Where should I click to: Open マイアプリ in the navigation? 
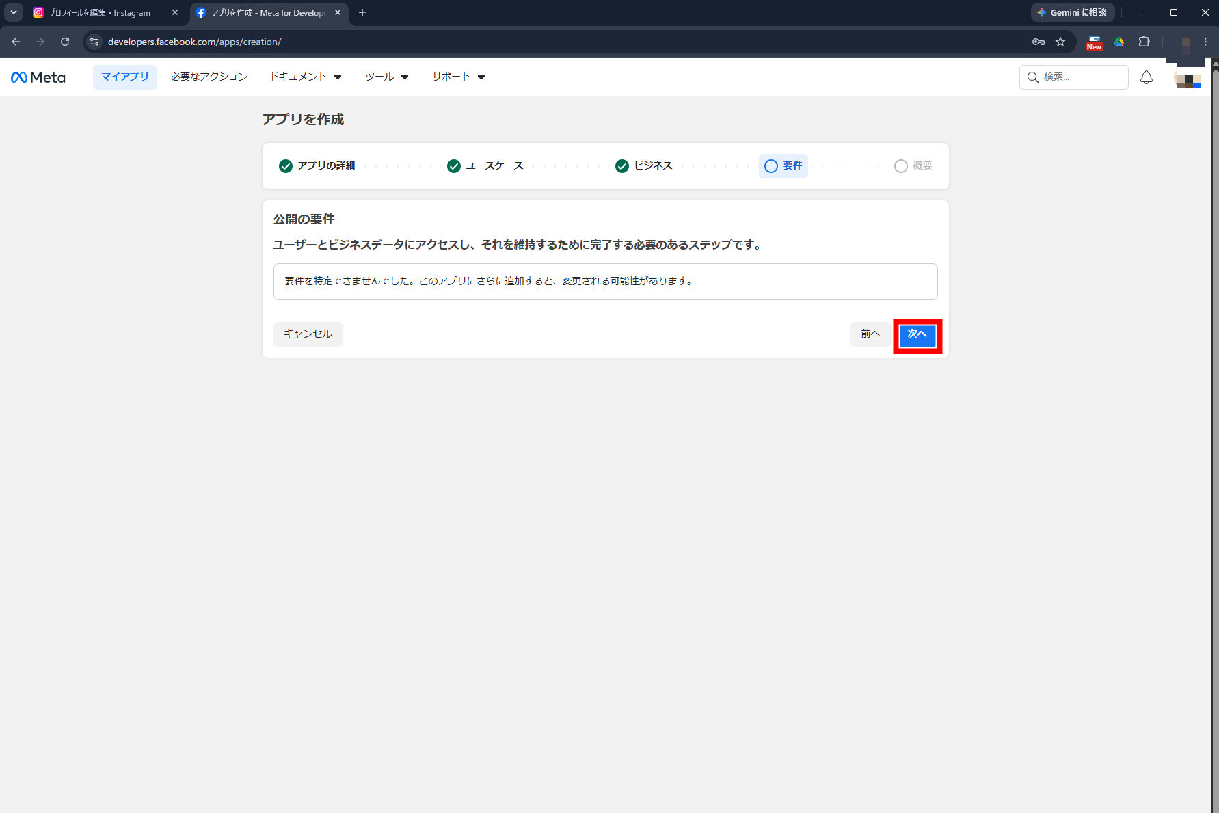pos(125,77)
